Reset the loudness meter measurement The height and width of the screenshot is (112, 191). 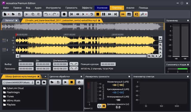coord(99,106)
